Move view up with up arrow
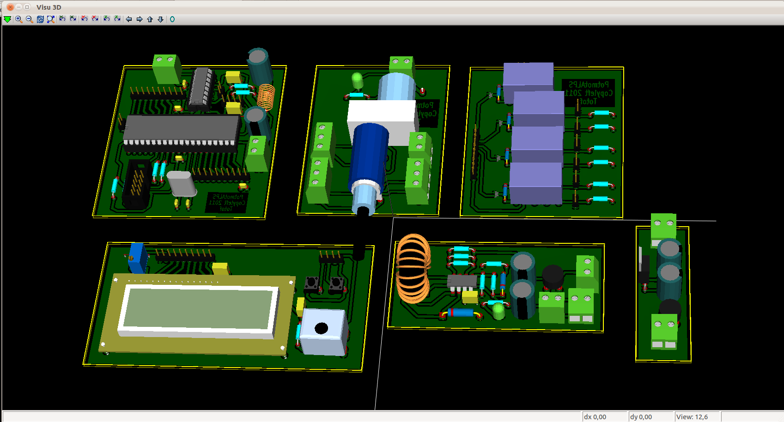 (x=150, y=19)
